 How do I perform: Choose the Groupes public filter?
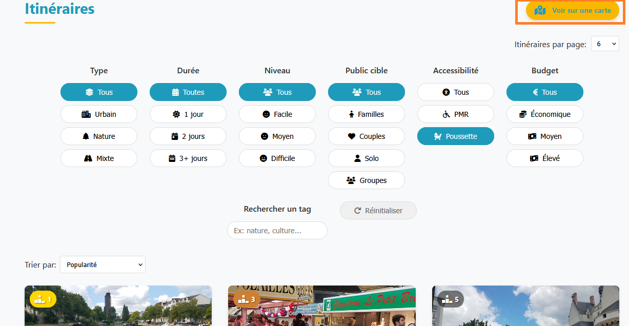(367, 180)
